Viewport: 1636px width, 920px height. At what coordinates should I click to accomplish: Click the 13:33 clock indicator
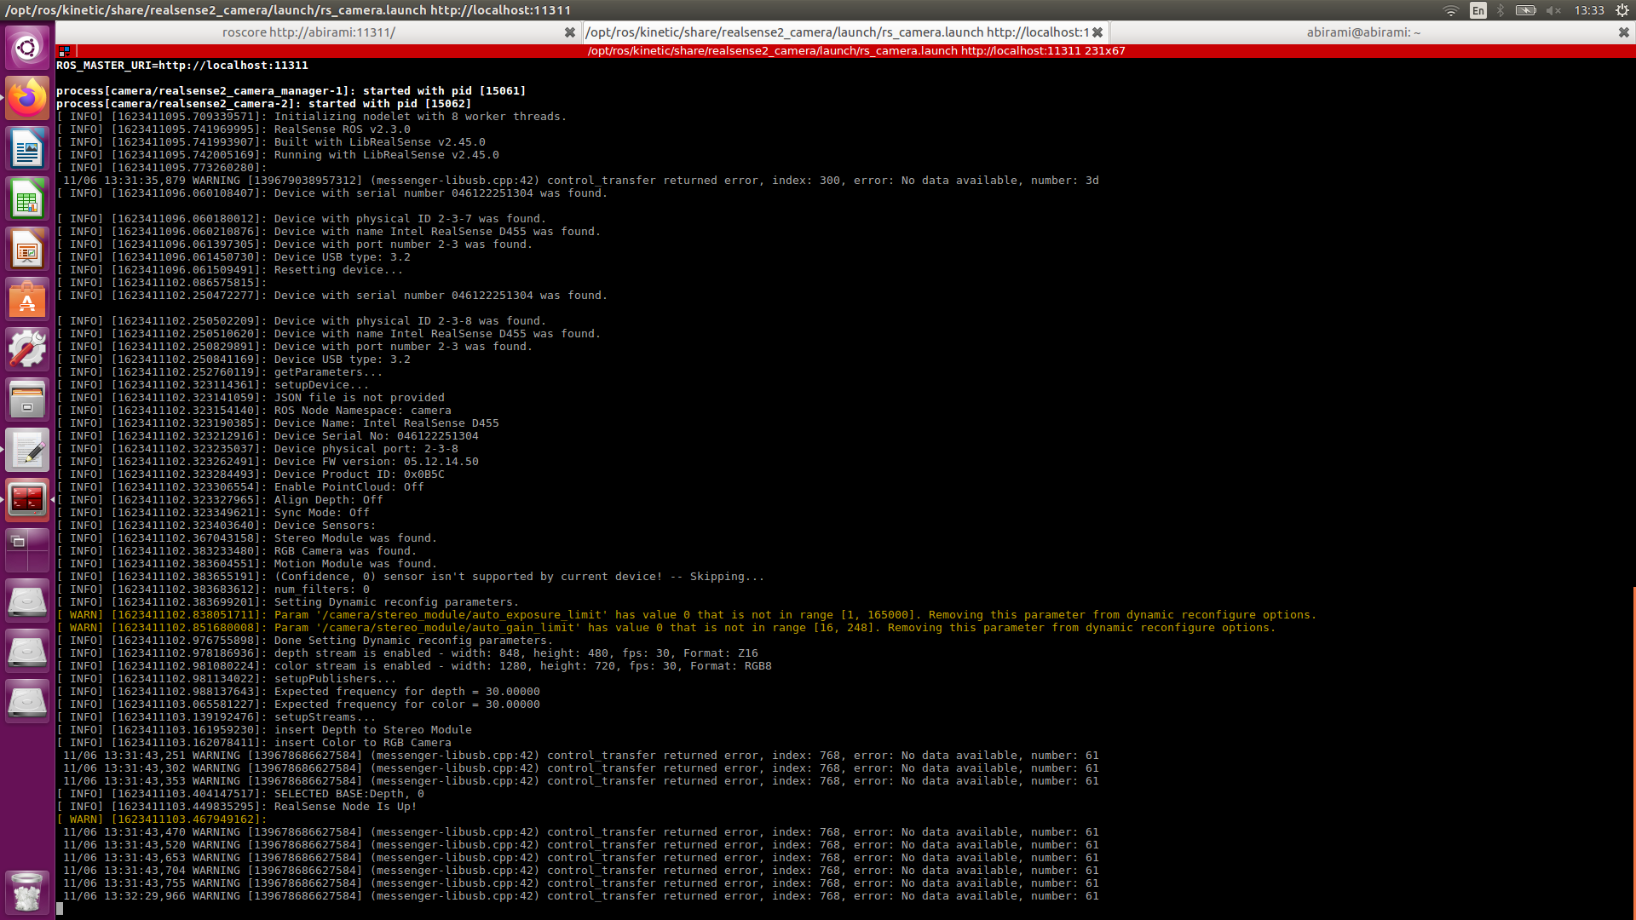1588,10
